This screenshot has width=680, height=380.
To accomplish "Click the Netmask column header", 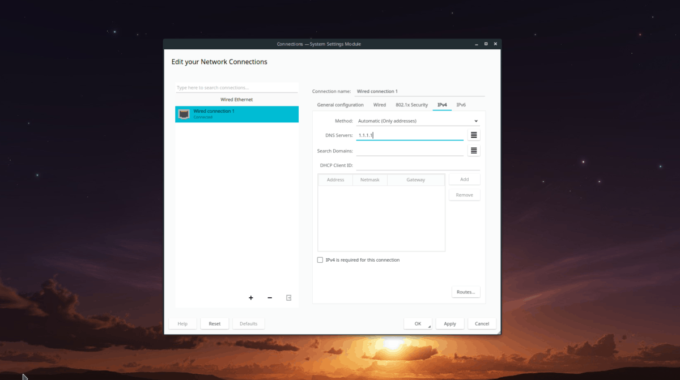I will click(370, 180).
